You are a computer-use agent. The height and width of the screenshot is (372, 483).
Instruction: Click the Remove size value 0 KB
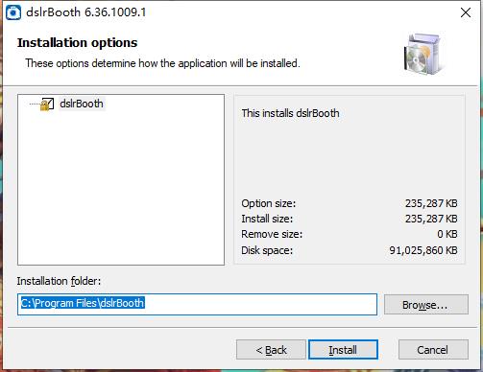coord(447,234)
